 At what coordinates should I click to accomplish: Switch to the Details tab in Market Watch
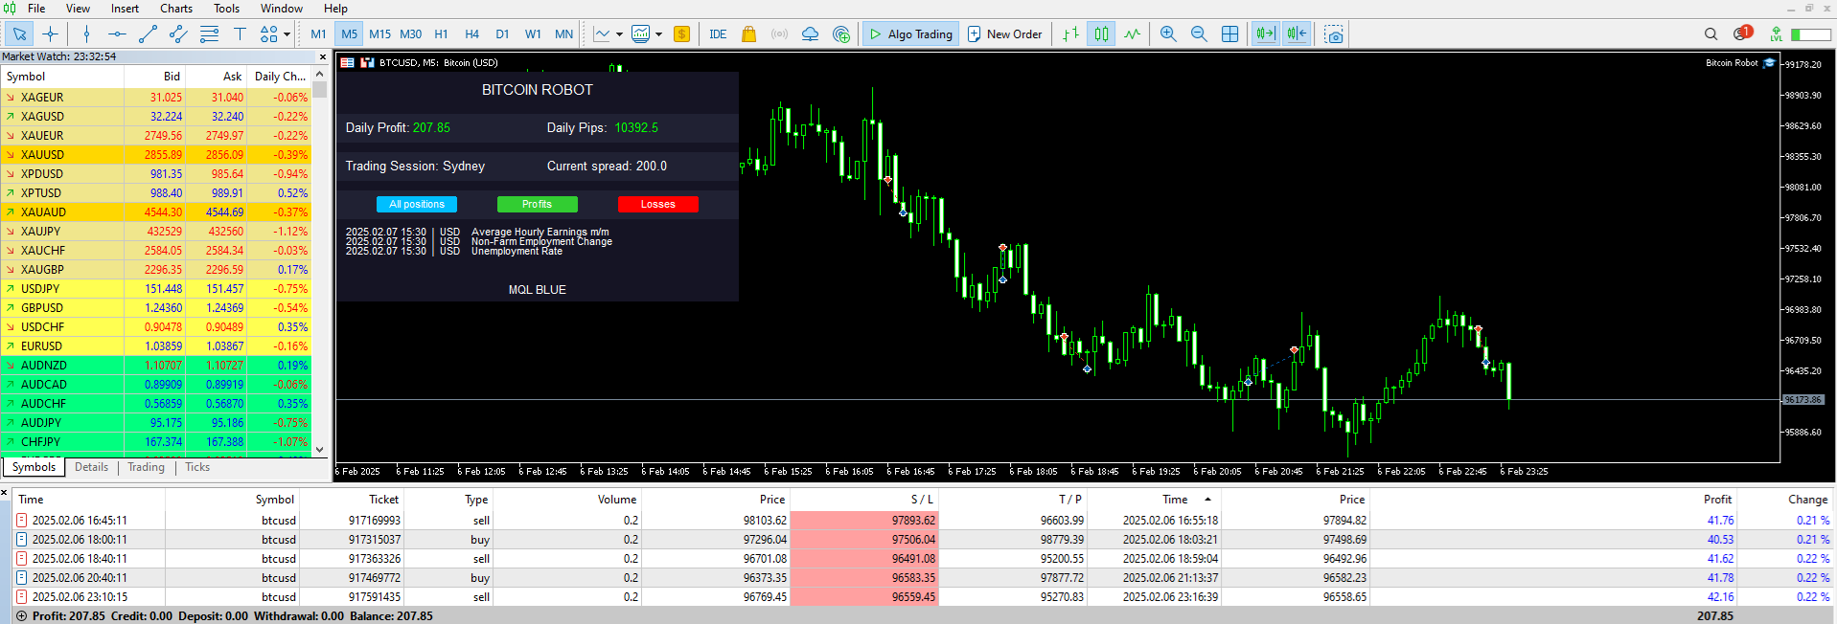(91, 467)
